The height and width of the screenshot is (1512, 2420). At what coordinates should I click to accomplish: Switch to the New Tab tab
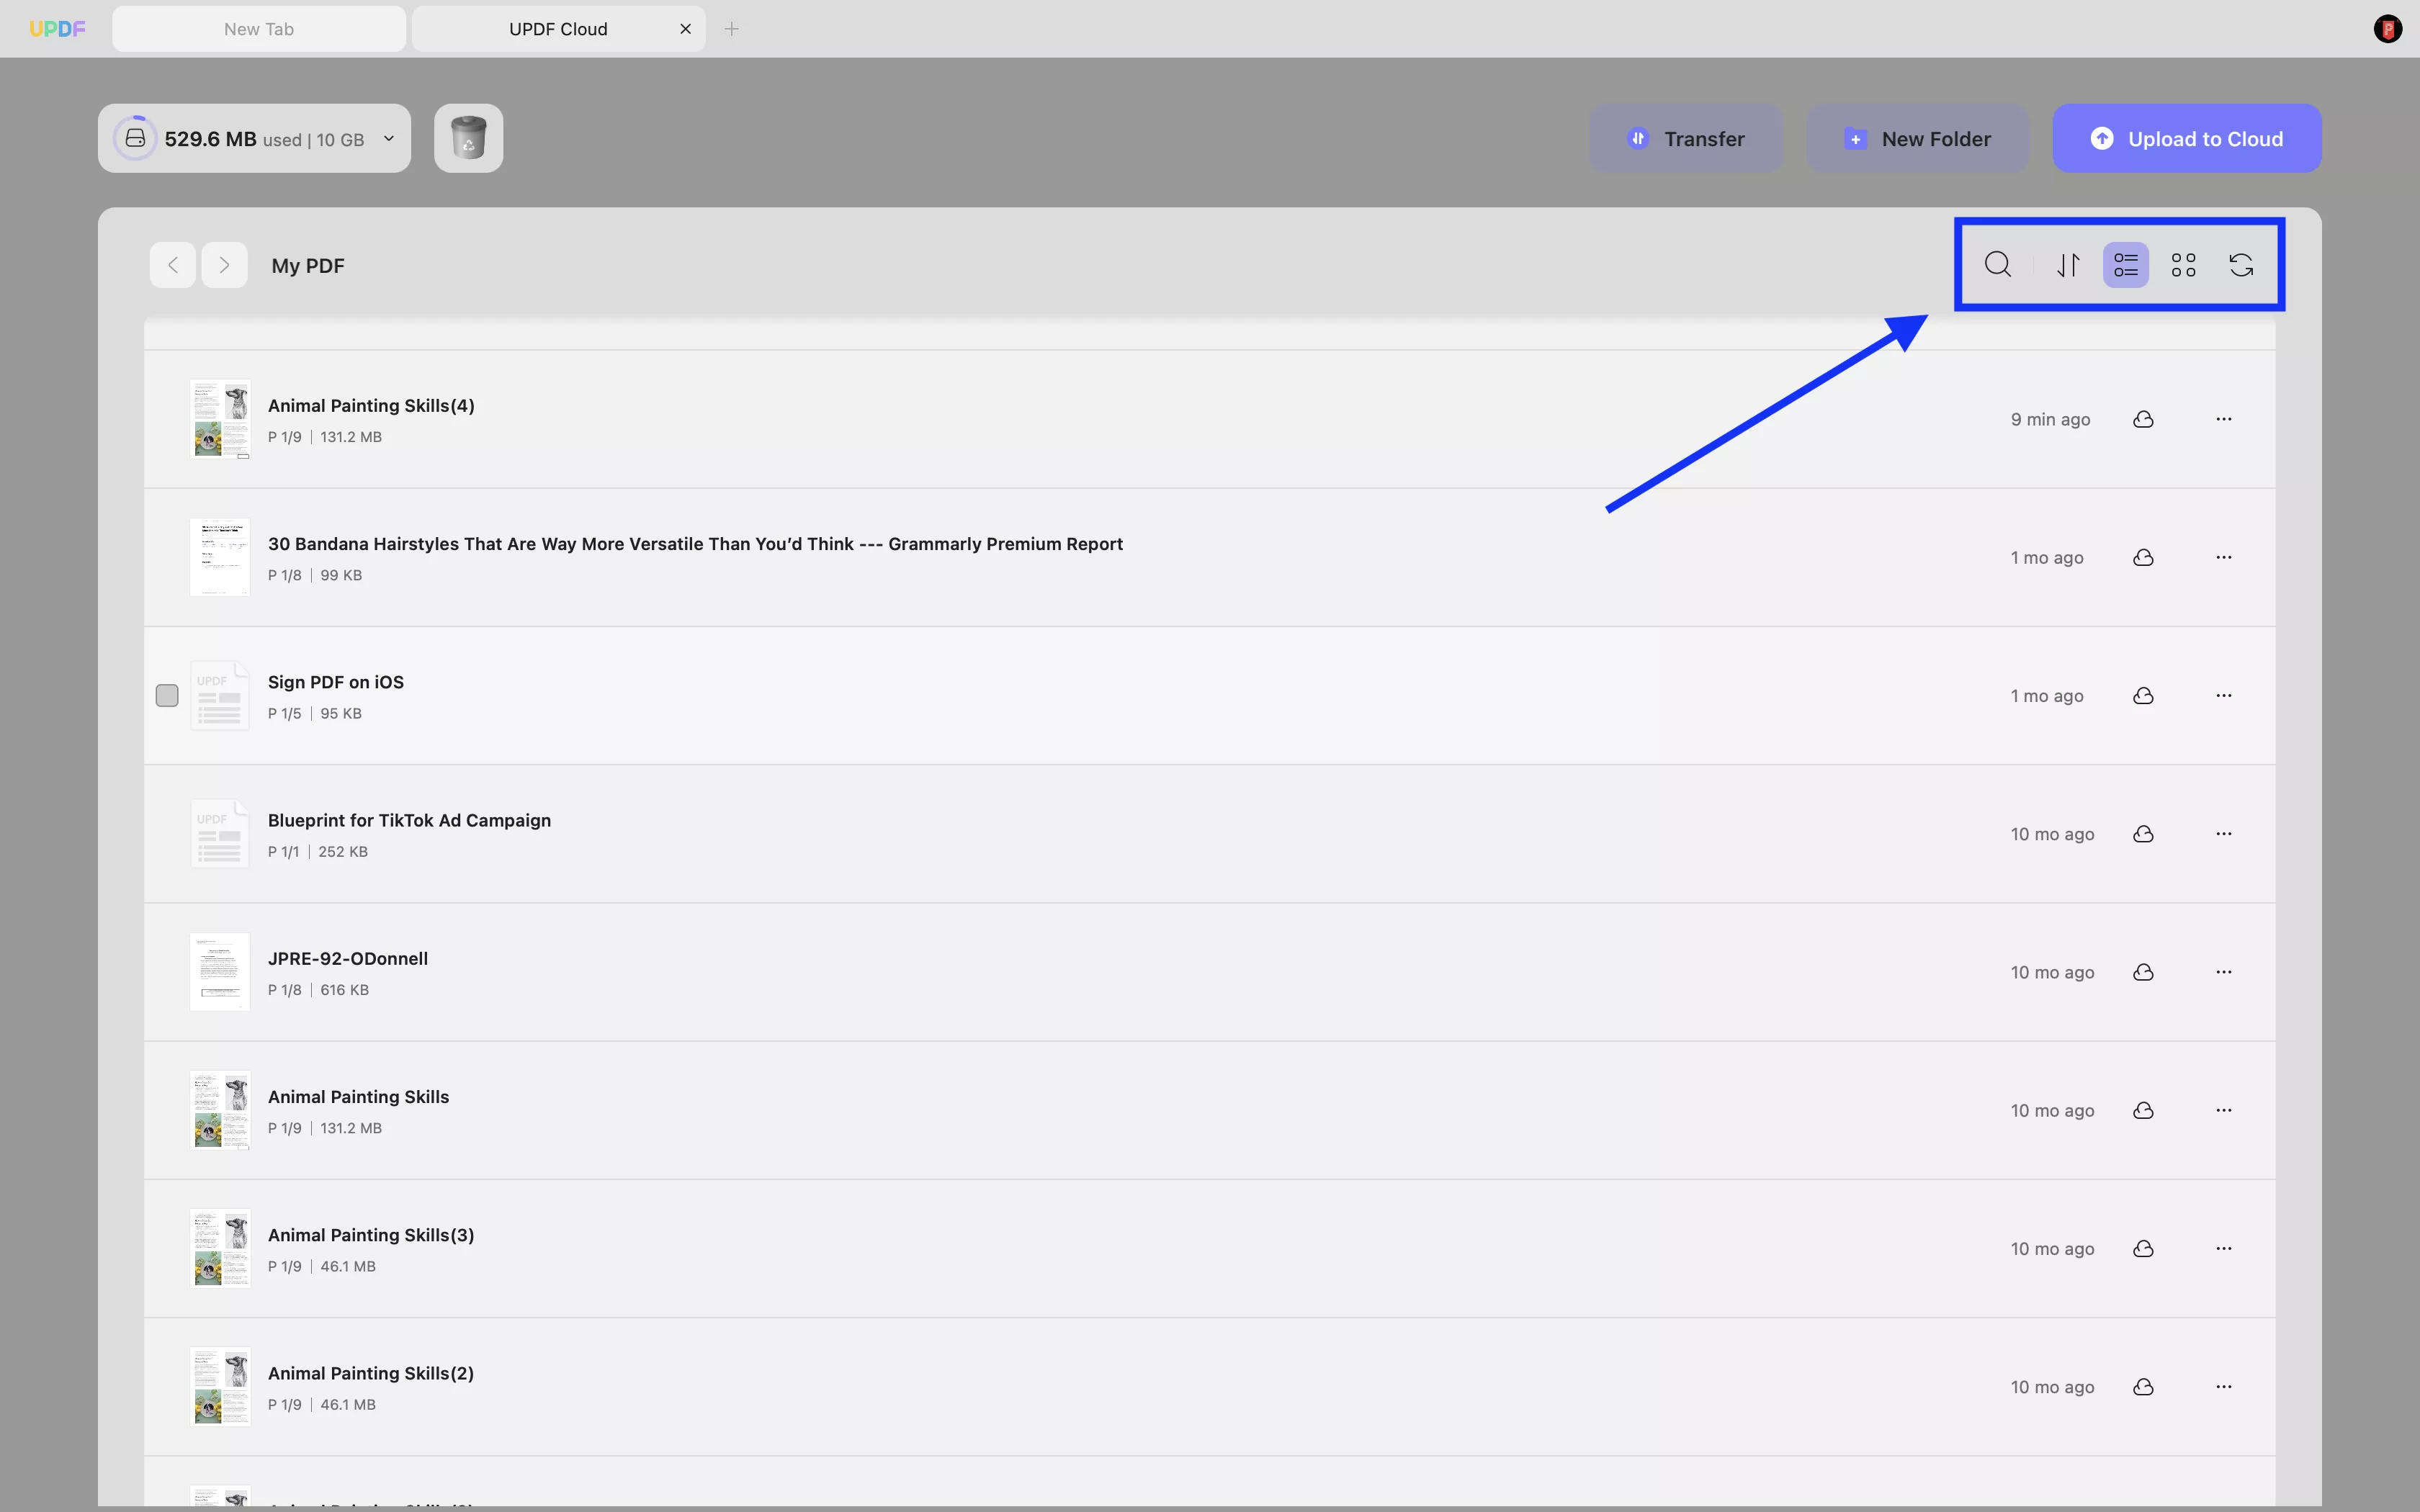coord(259,29)
